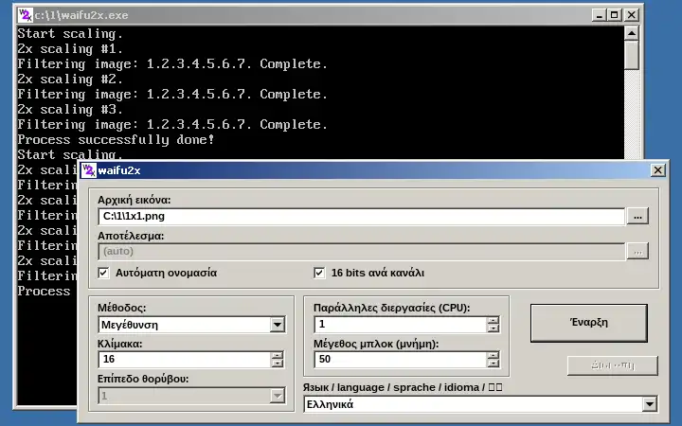Increase the Κλίμακα value with up arrow

277,355
